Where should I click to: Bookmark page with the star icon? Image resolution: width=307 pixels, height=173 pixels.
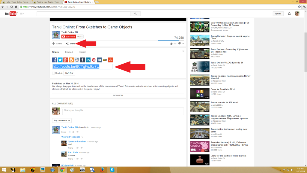[300, 7]
